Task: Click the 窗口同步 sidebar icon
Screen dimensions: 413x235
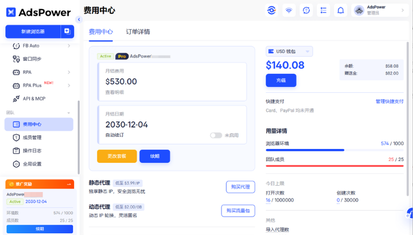Action: [16, 59]
